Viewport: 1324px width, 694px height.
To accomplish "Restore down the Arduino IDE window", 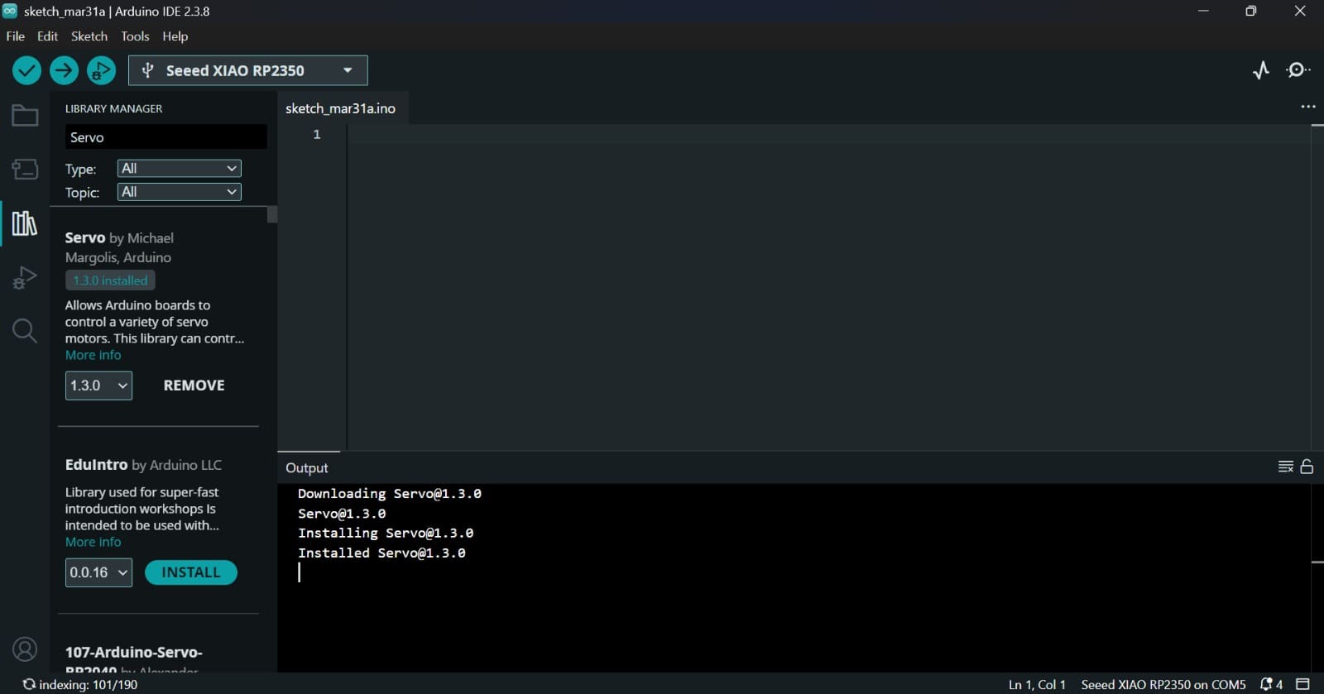I will click(1251, 11).
